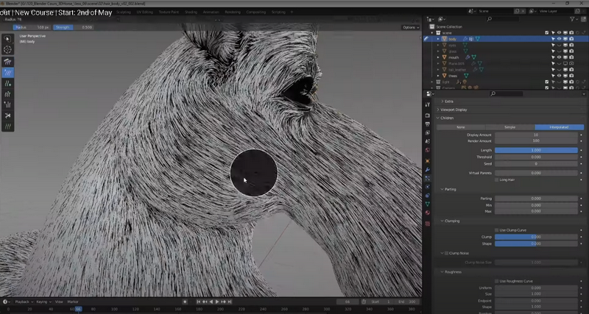Screen dimensions: 589x314
Task: Open the viewport Options dropdown
Action: [x=411, y=27]
